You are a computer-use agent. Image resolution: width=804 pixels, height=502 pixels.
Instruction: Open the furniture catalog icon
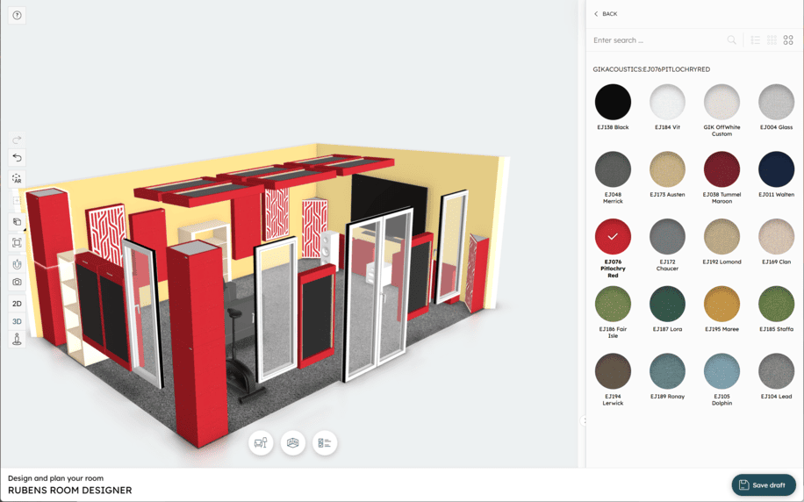coord(261,443)
